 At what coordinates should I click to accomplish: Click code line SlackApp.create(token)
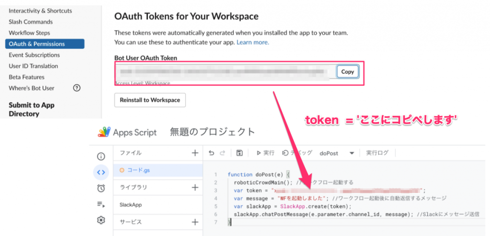click(292, 206)
